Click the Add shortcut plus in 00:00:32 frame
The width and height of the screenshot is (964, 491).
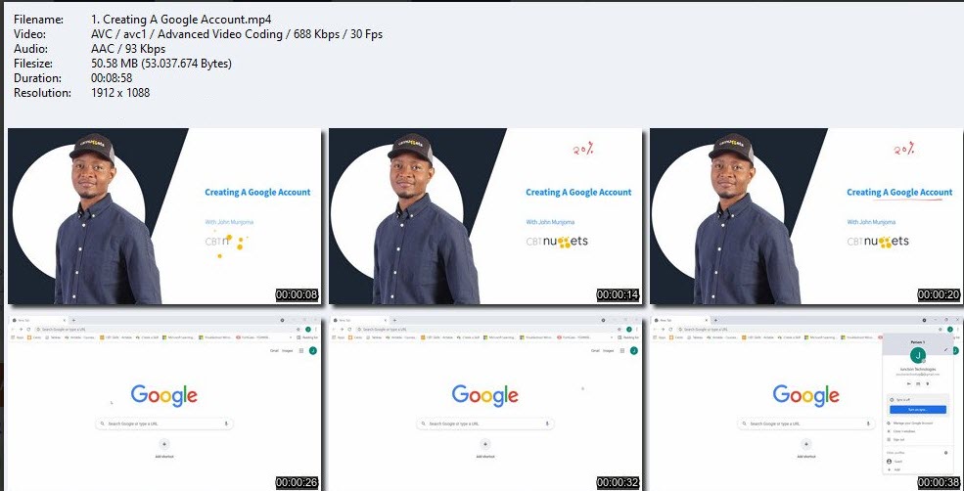click(x=485, y=444)
